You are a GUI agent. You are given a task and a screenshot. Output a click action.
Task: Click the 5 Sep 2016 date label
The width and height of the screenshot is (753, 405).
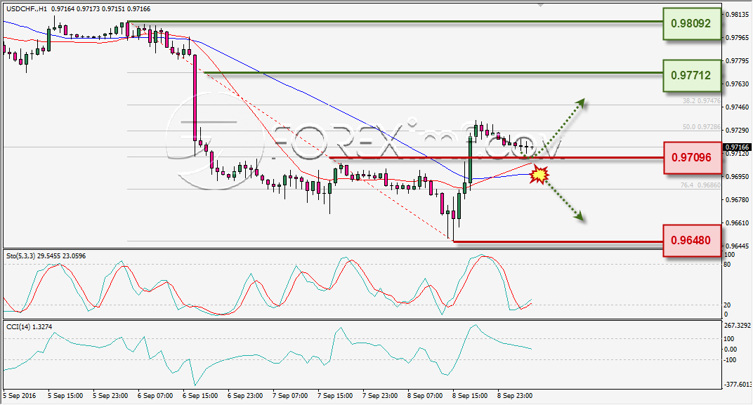[x=20, y=396]
